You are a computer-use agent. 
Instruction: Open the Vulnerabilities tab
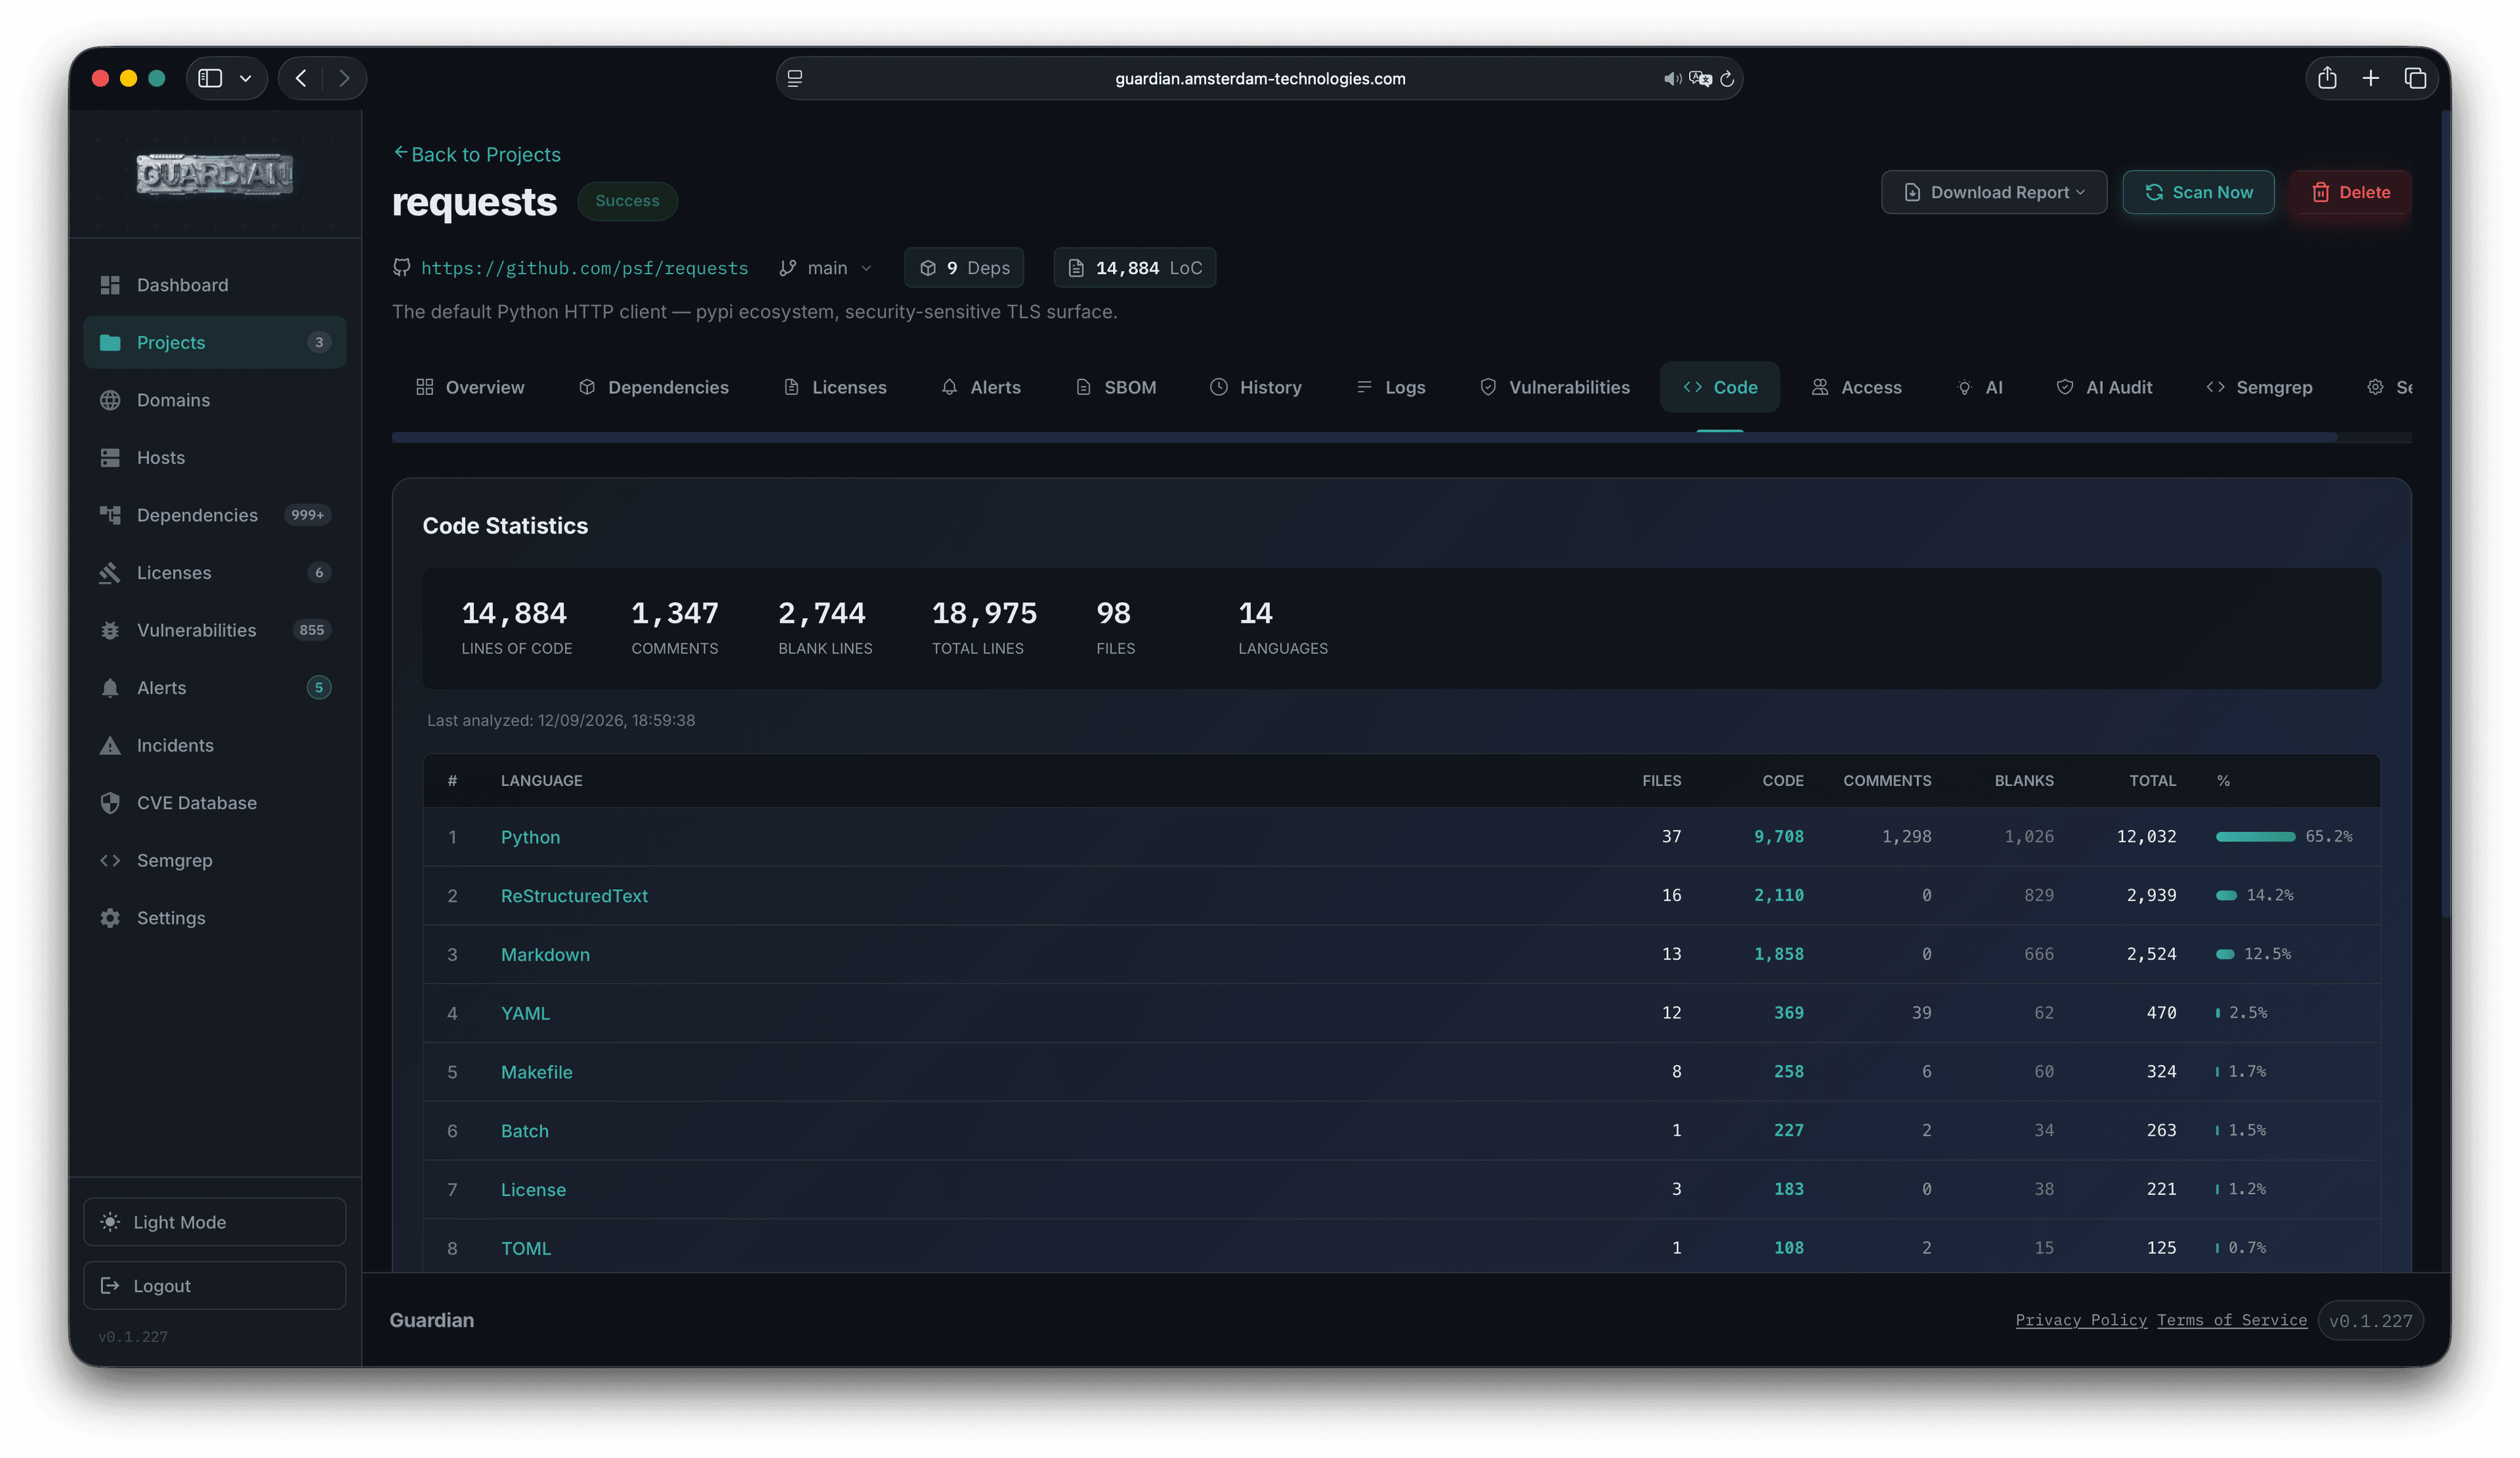pos(1554,387)
